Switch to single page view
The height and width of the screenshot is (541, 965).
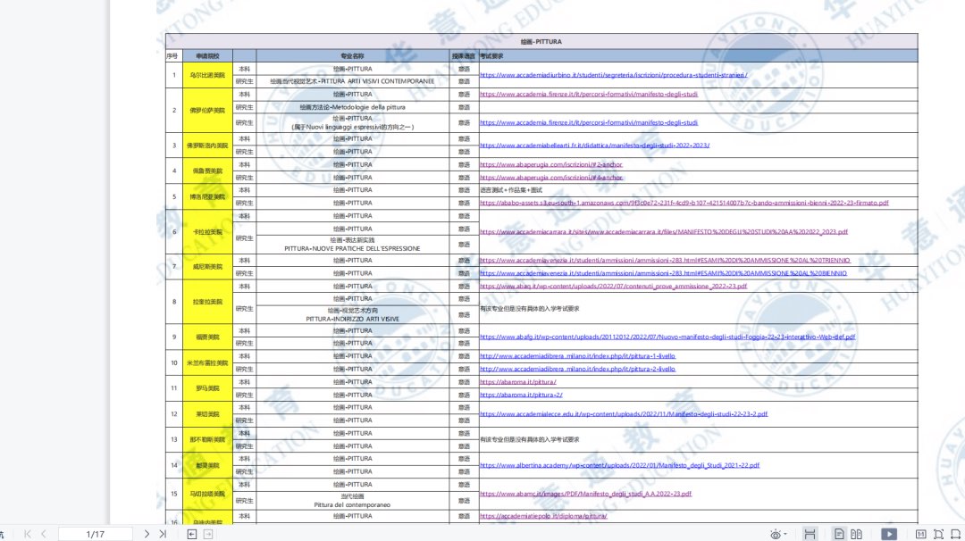[x=839, y=534]
